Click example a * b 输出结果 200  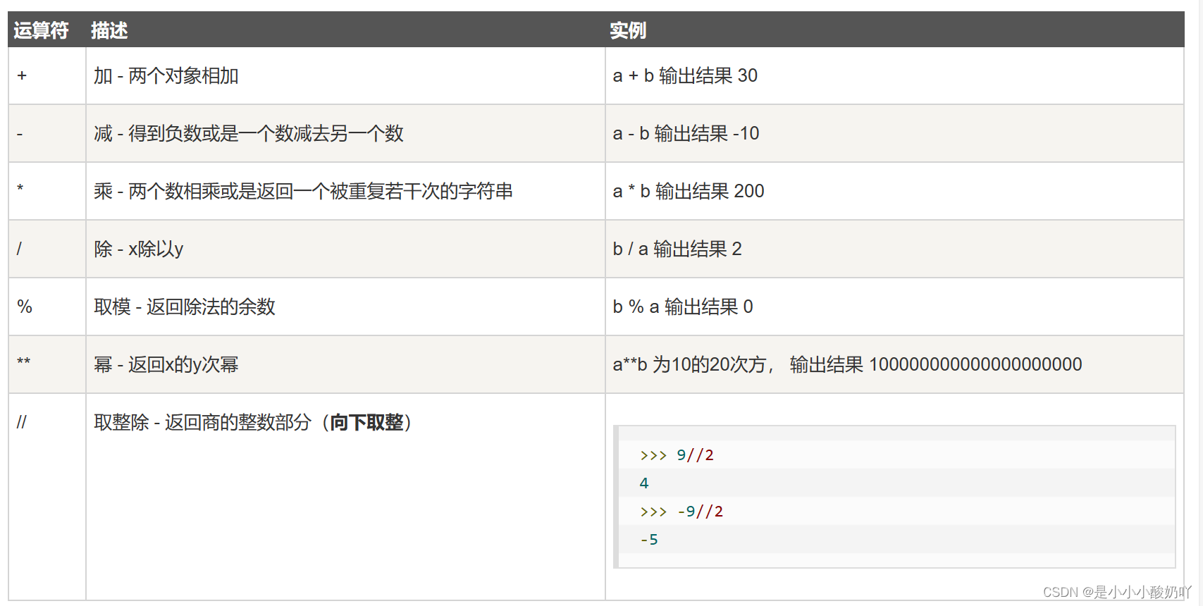tap(689, 191)
